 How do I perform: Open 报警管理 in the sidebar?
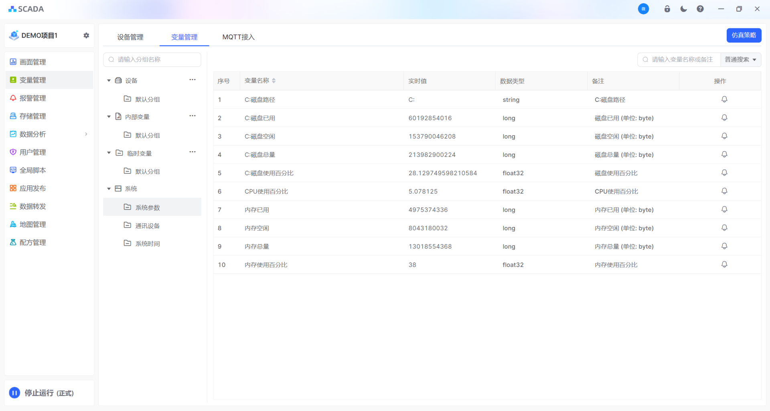click(33, 98)
